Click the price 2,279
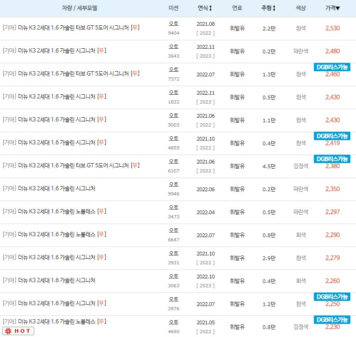 [333, 258]
